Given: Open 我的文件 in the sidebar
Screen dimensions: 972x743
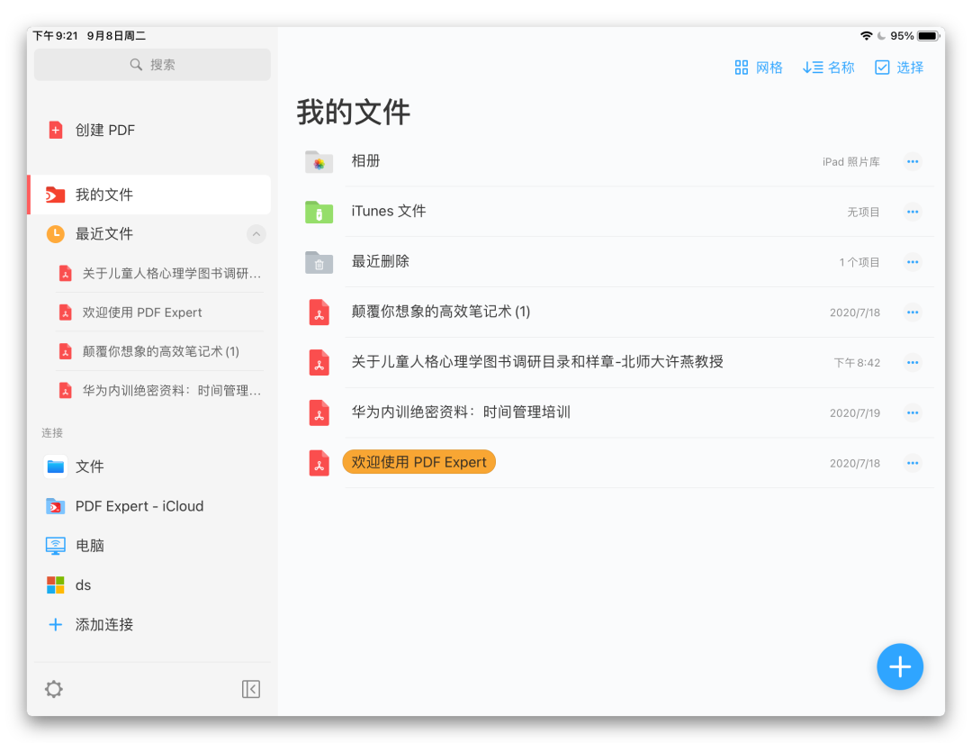Looking at the screenshot, I should [x=150, y=195].
